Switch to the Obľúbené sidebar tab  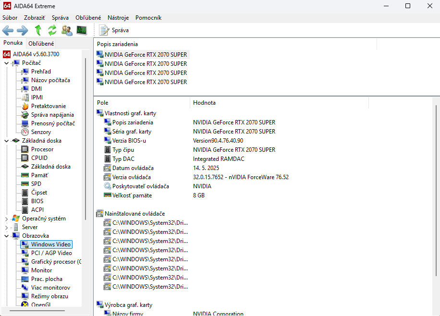point(41,44)
